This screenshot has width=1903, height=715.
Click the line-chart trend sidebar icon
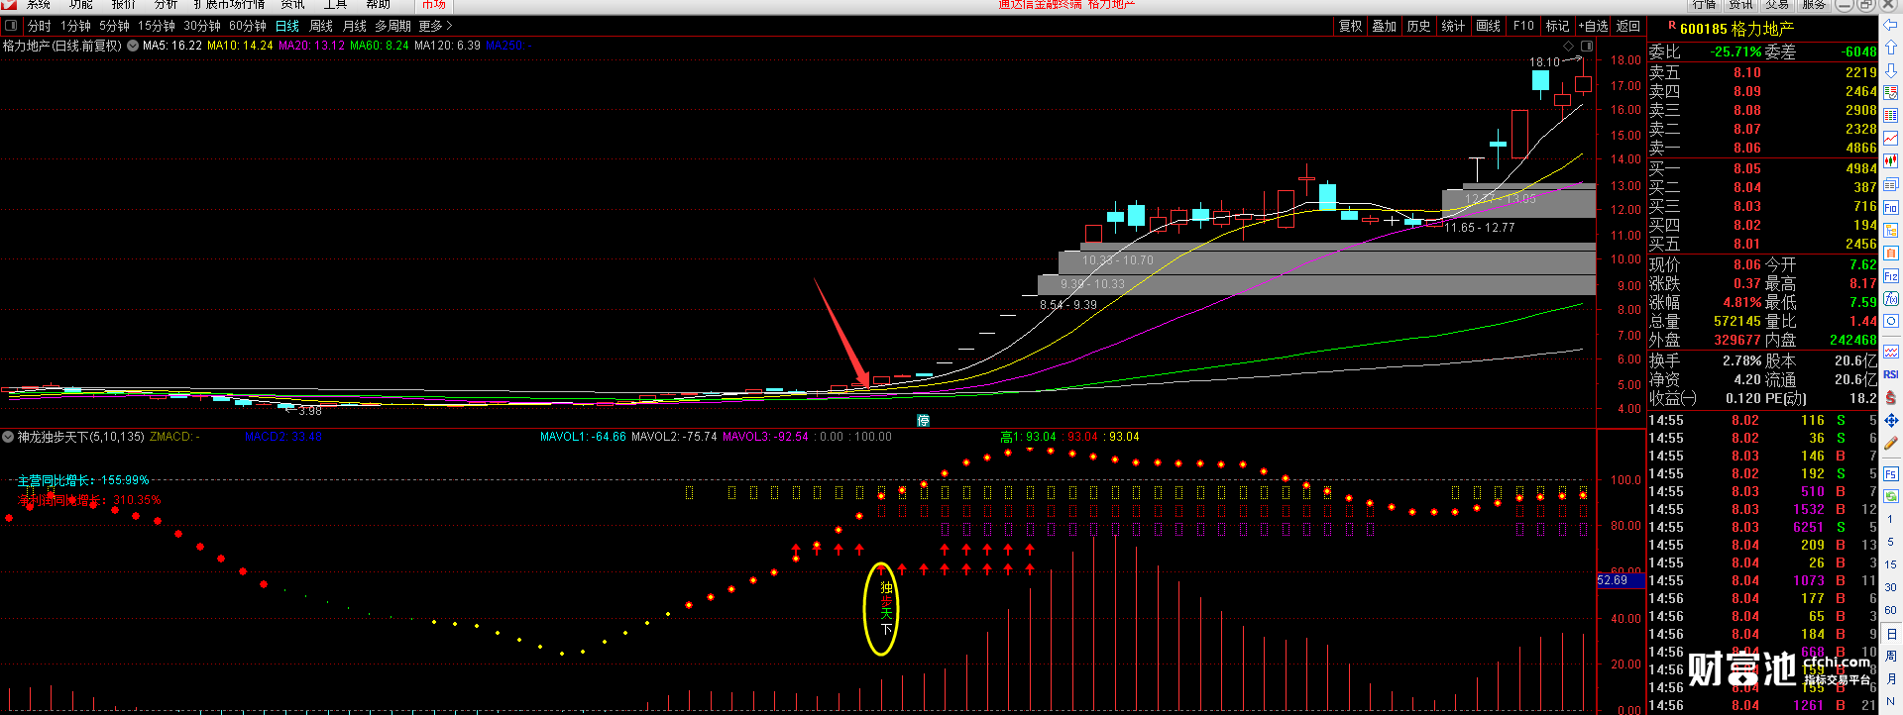[1891, 139]
